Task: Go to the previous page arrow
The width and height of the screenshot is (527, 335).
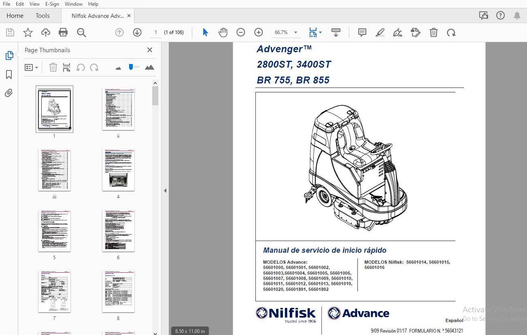Action: pyautogui.click(x=119, y=32)
